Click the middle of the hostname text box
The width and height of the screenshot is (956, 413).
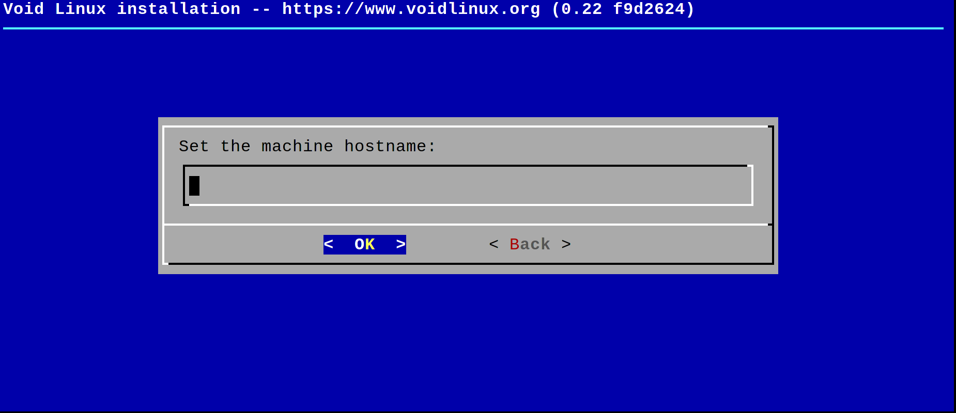click(468, 185)
